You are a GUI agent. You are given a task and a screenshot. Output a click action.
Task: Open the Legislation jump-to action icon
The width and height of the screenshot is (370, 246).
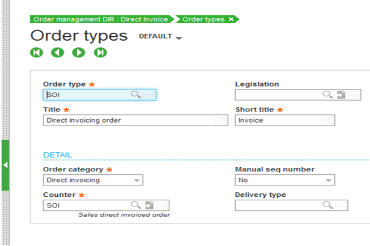tap(341, 95)
